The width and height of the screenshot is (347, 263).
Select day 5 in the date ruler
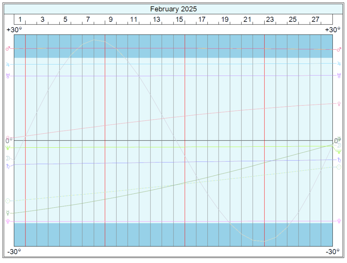(x=65, y=20)
